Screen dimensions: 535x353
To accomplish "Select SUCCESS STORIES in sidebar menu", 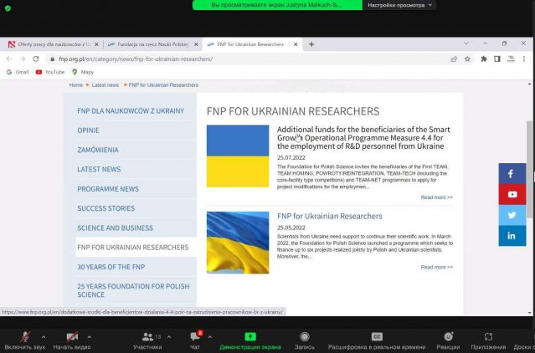I will tap(105, 208).
